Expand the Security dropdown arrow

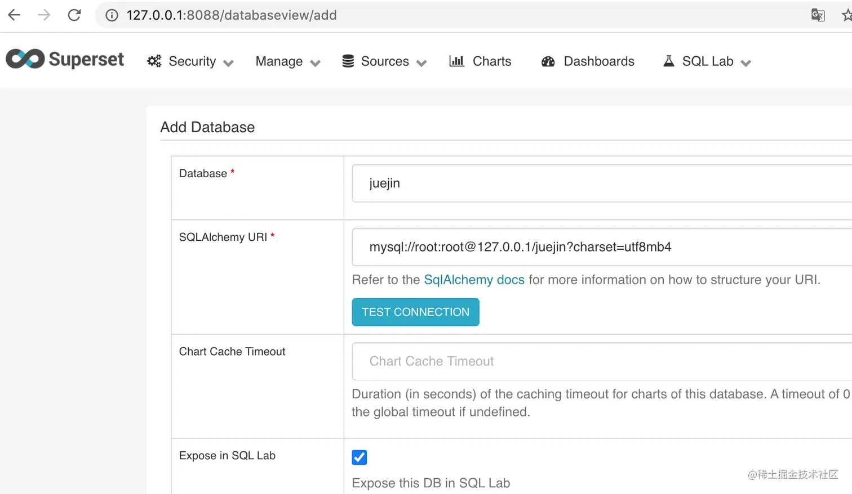(x=228, y=63)
